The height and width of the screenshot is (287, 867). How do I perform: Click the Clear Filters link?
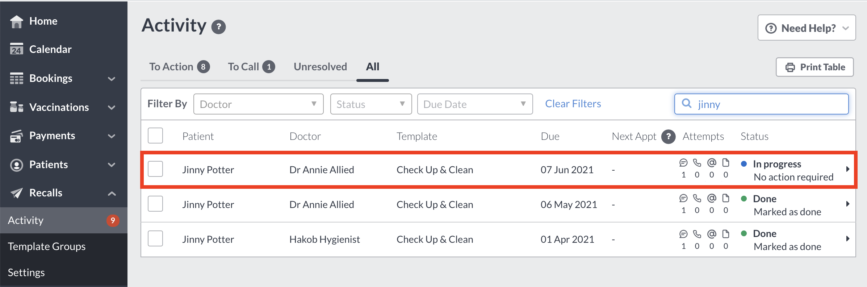coord(573,104)
